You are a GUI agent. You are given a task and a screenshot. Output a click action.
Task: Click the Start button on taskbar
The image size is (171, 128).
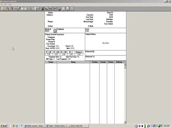click(x=4, y=126)
